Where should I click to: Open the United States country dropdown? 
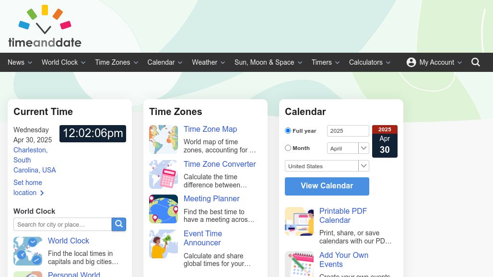click(x=327, y=166)
